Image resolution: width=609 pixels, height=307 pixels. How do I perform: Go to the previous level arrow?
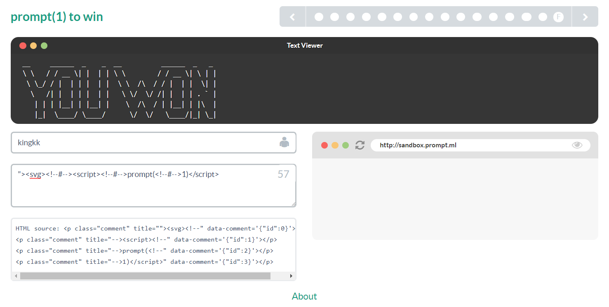(293, 17)
